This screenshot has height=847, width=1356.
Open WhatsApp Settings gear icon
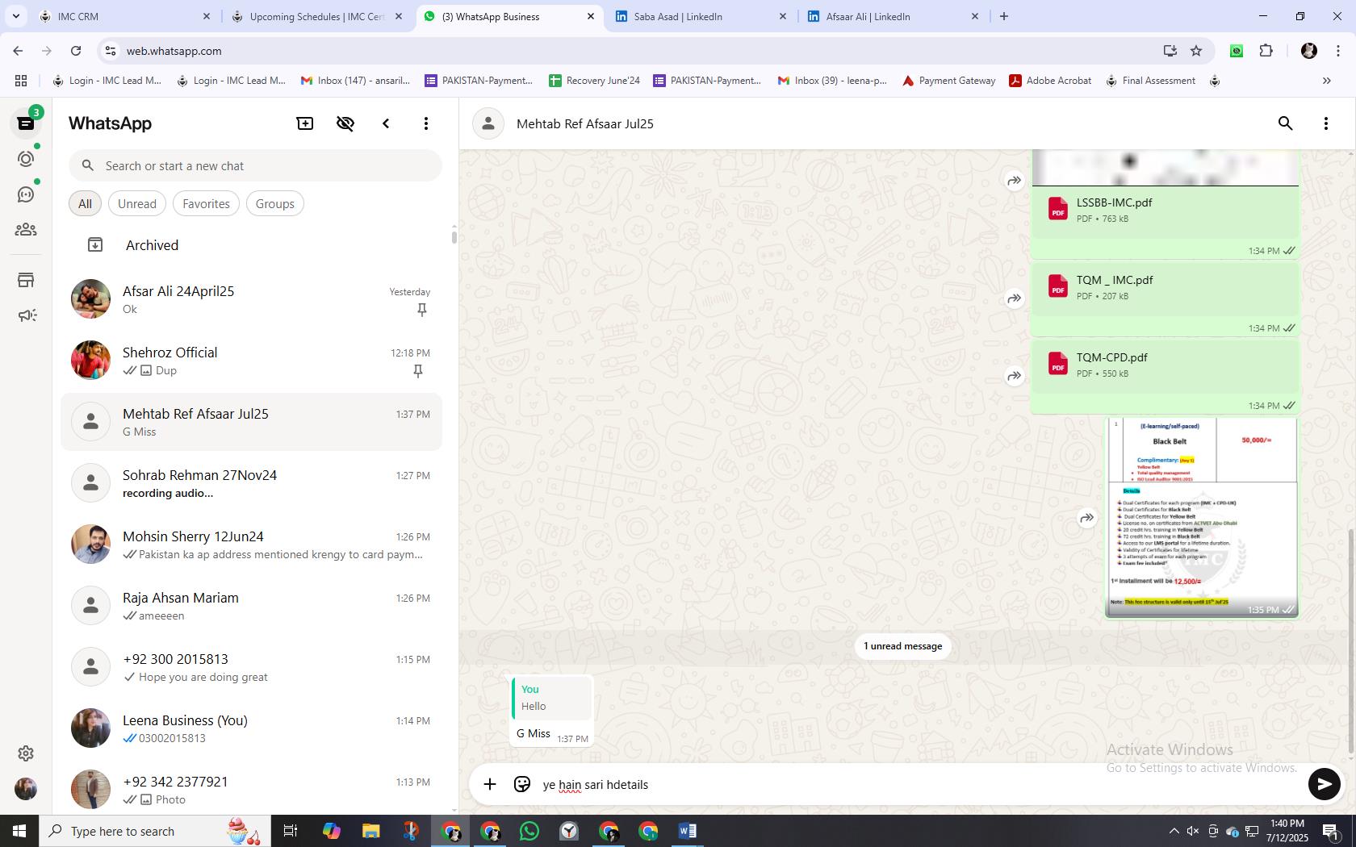pos(26,753)
